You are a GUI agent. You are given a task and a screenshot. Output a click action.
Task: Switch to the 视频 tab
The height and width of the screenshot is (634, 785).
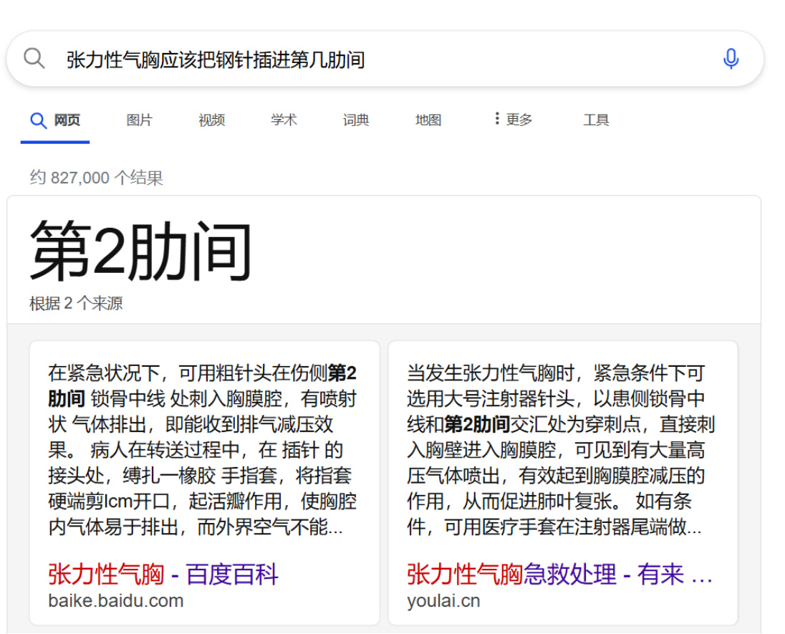[212, 120]
